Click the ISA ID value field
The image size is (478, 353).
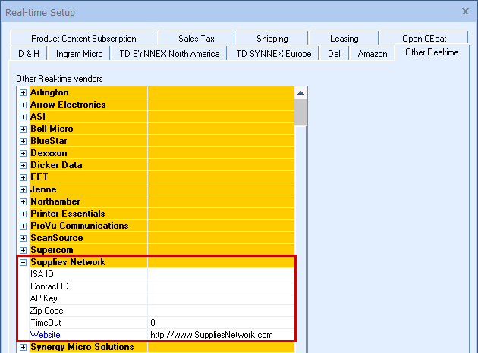(x=220, y=274)
